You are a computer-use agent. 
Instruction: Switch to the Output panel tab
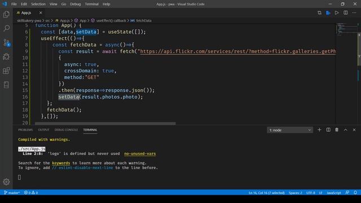pos(43,130)
